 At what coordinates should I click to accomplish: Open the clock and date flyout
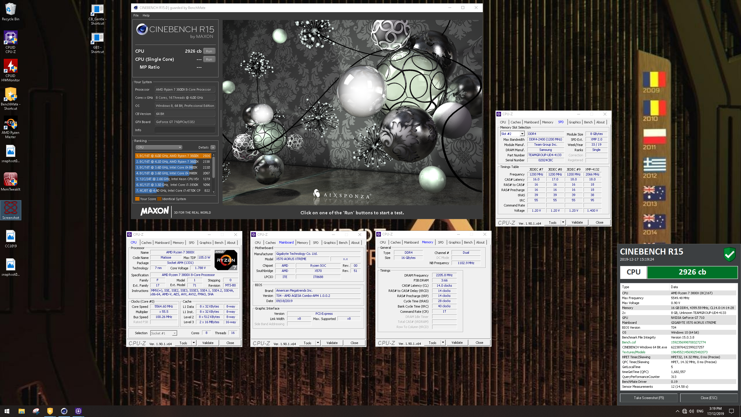click(x=716, y=411)
